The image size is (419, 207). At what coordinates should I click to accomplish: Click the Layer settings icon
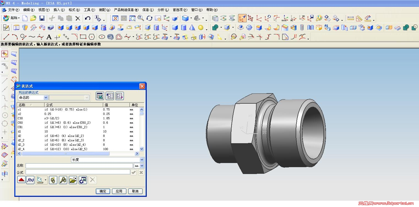pos(215,18)
